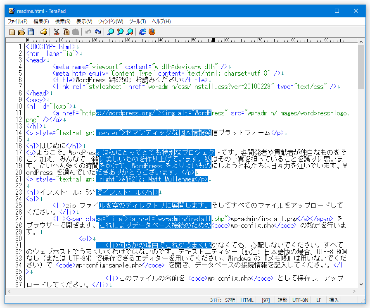Click the vertical scrollbar down arrow
This screenshot has height=308, width=370.
tap(361, 284)
